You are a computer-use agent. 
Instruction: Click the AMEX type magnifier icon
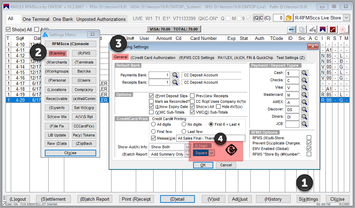tap(305, 102)
